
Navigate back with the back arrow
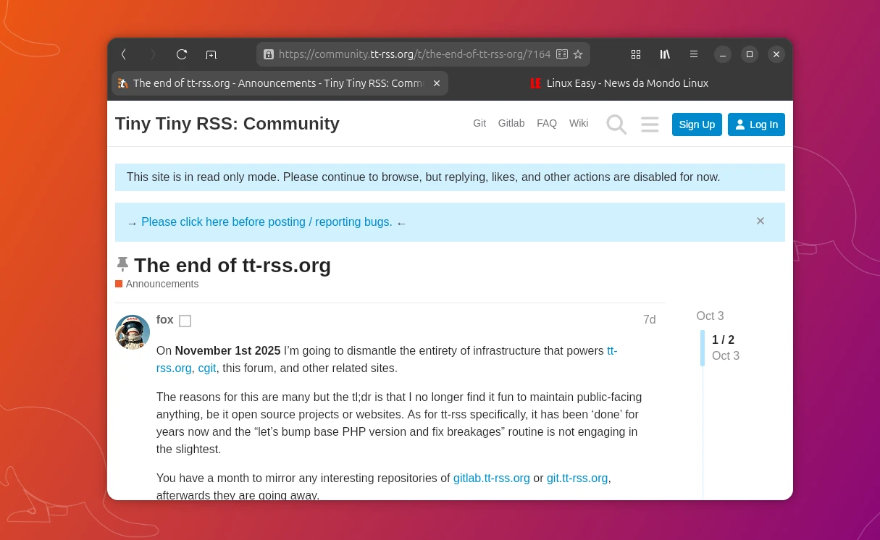coord(124,54)
